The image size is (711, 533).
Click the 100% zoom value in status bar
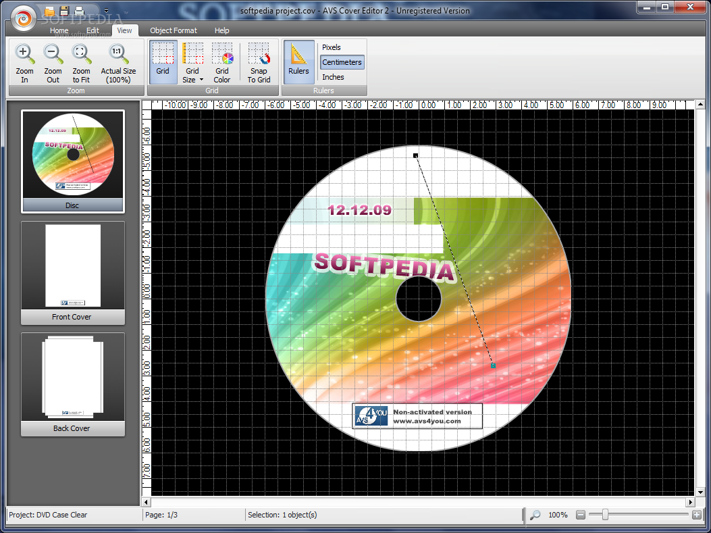558,515
